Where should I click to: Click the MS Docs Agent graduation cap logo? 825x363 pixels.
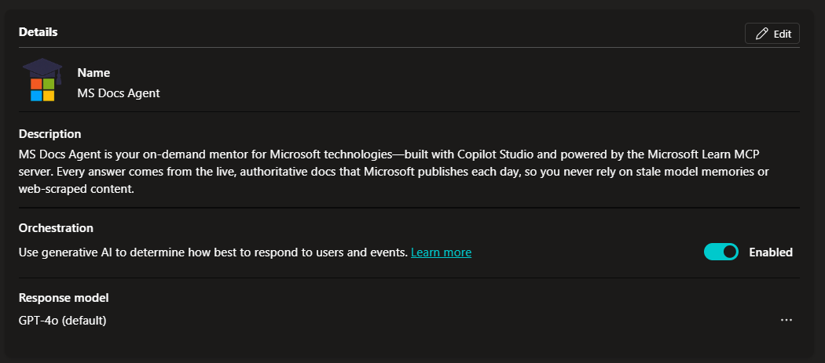(42, 80)
